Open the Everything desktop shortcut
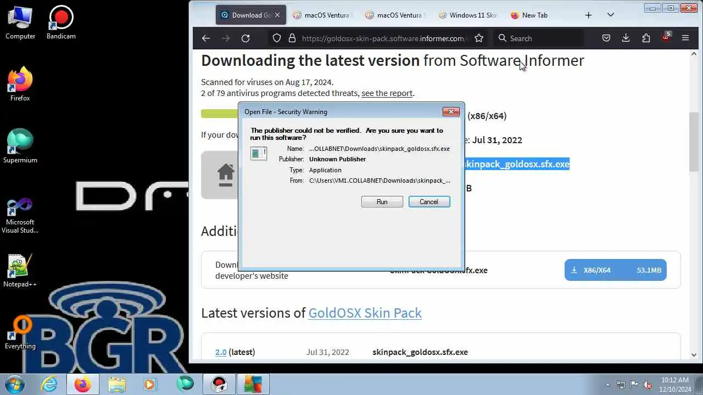 pos(20,332)
